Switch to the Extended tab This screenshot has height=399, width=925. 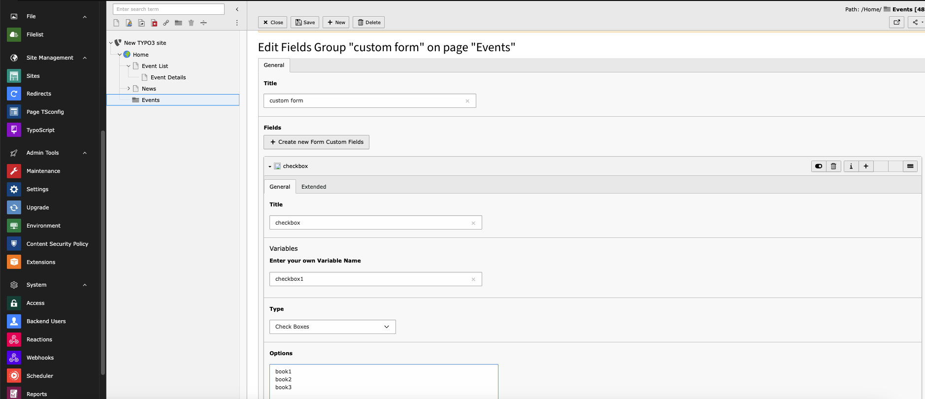pos(314,187)
